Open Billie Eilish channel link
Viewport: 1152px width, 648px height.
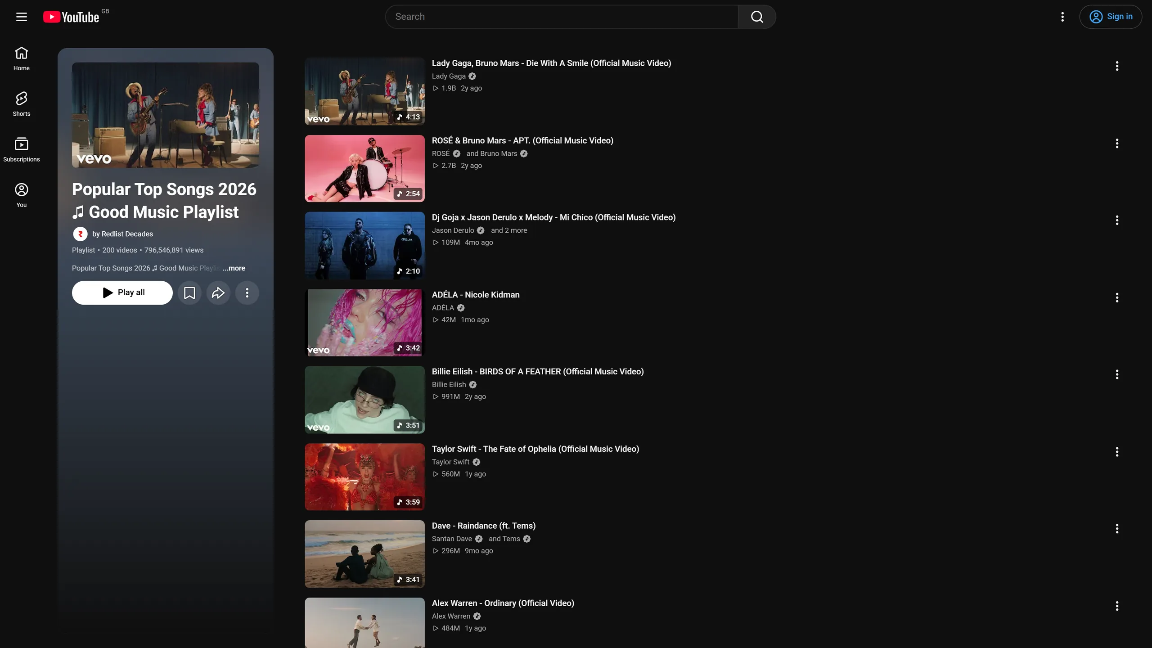(x=449, y=384)
